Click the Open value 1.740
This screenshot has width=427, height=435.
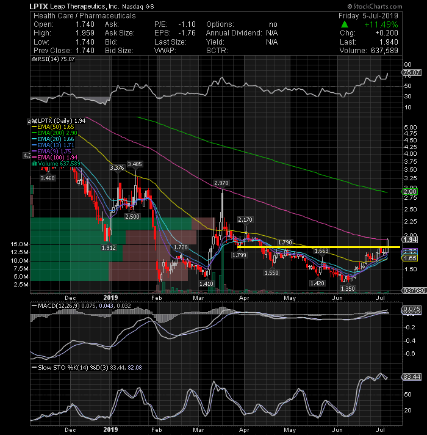tap(85, 24)
